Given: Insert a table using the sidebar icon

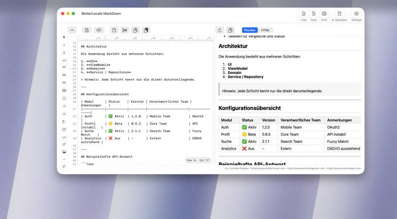Looking at the screenshot, I should (x=64, y=91).
